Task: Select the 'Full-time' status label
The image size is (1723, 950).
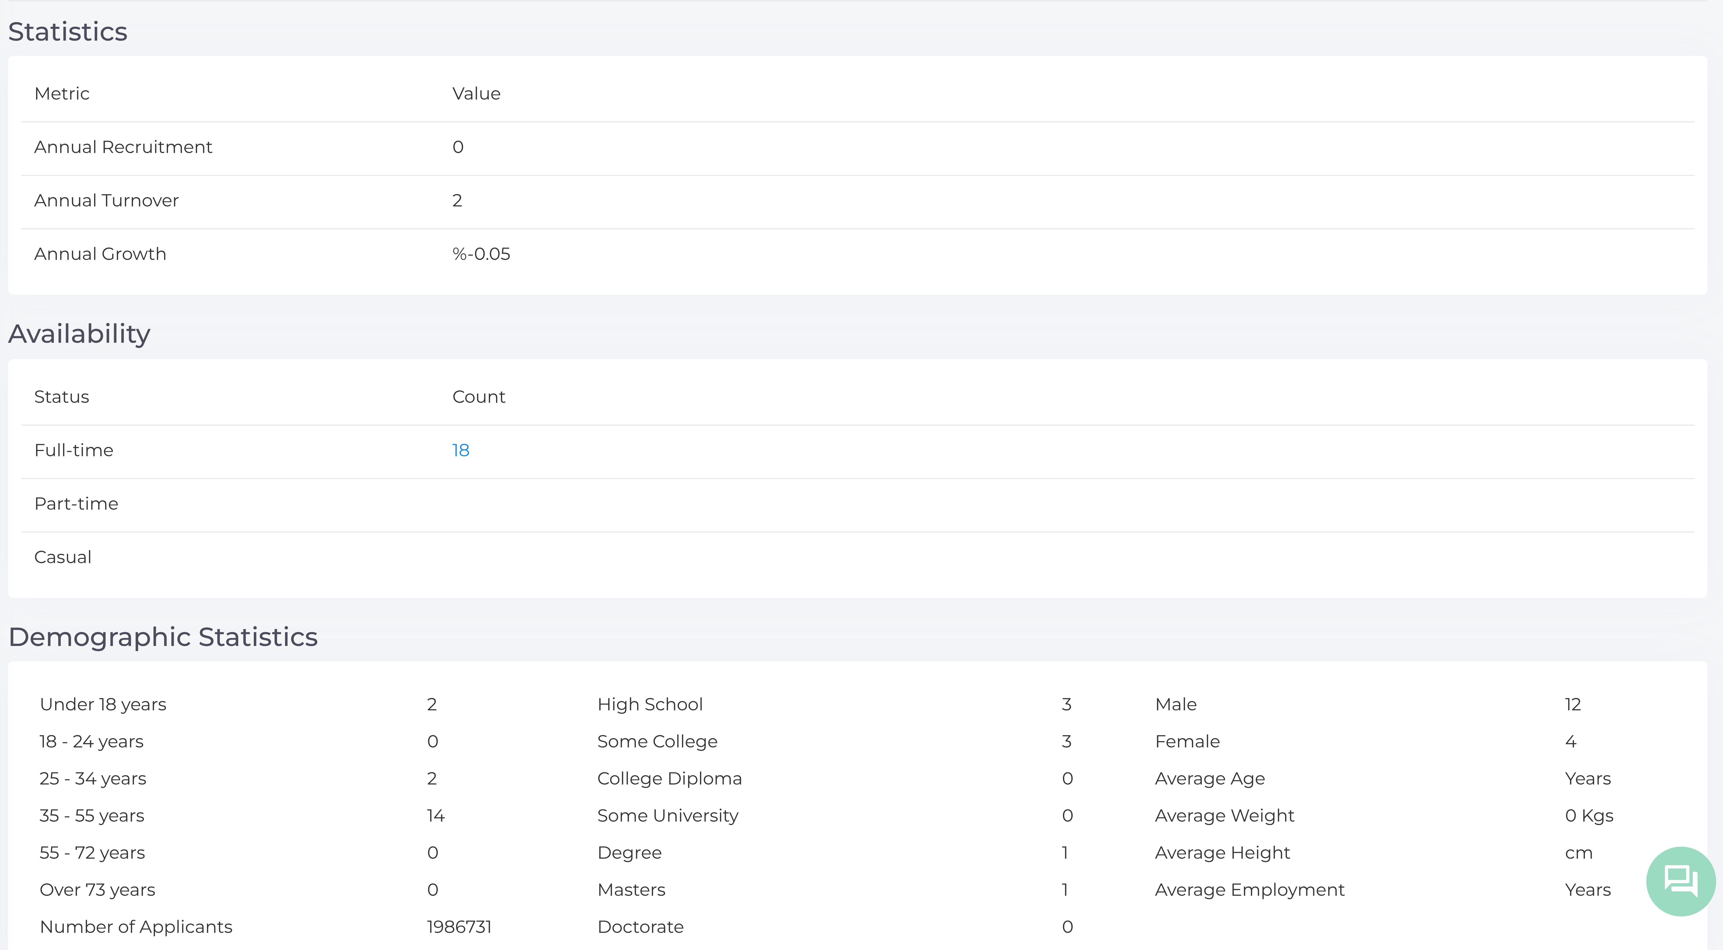Action: pyautogui.click(x=74, y=451)
